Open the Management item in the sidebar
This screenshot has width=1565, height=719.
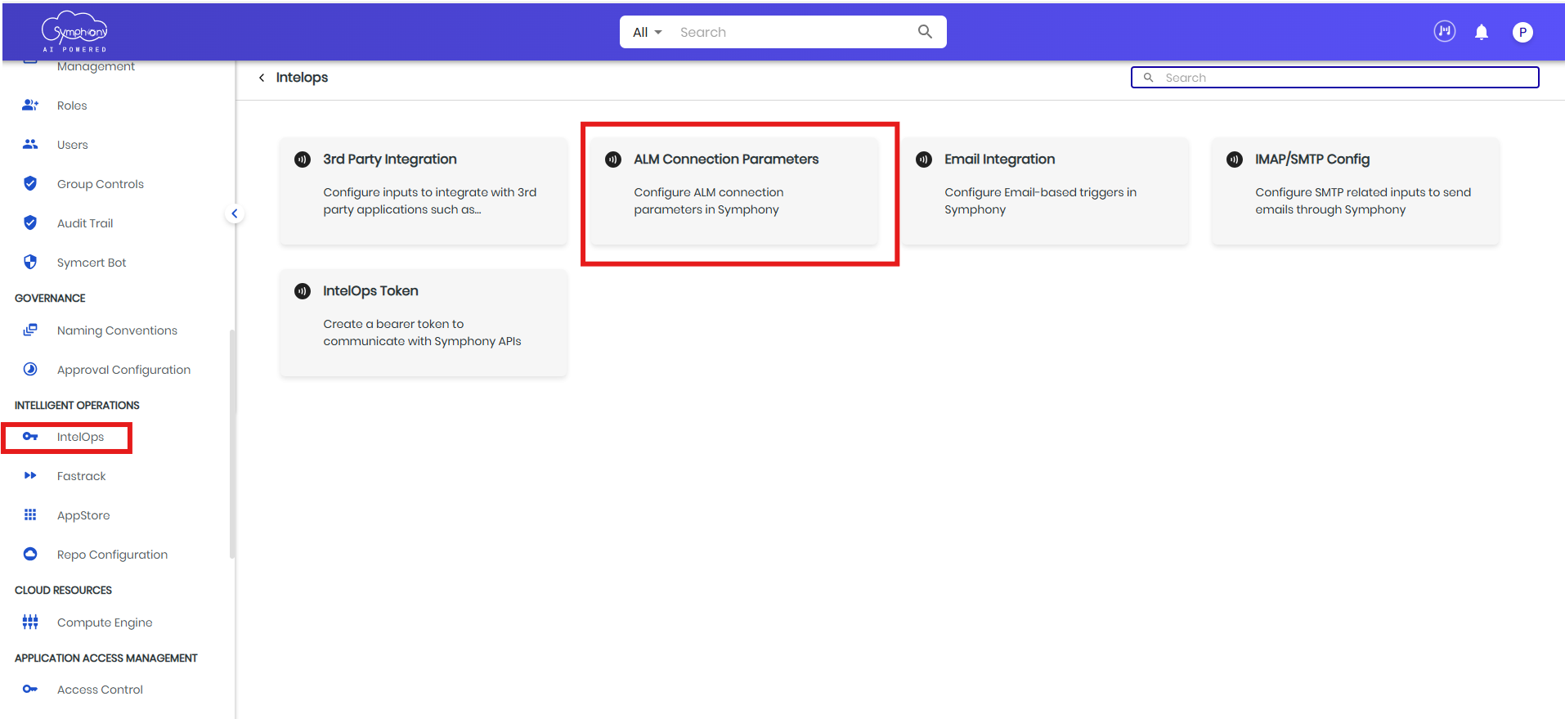coord(96,67)
